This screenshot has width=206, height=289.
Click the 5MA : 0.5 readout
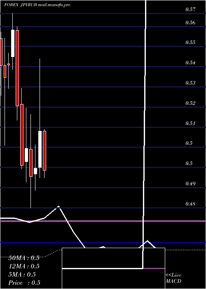point(22,275)
